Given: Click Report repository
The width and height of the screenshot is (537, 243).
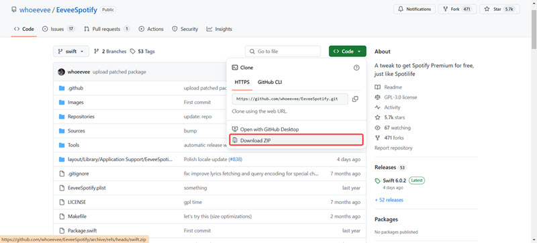Looking at the screenshot, I should (393, 148).
